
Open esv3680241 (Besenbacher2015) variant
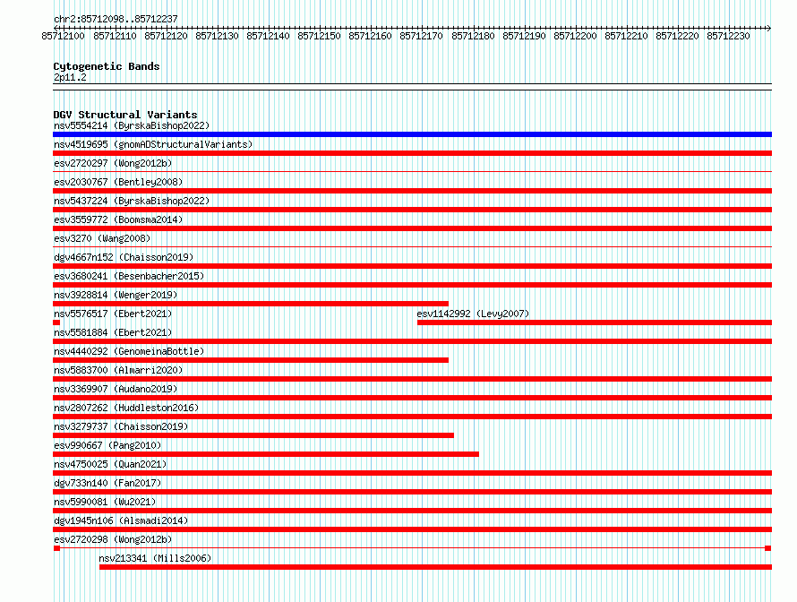(x=129, y=276)
